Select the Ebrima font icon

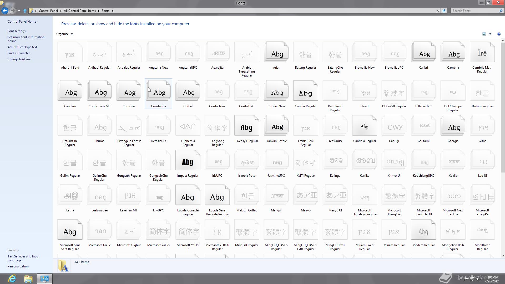click(99, 125)
